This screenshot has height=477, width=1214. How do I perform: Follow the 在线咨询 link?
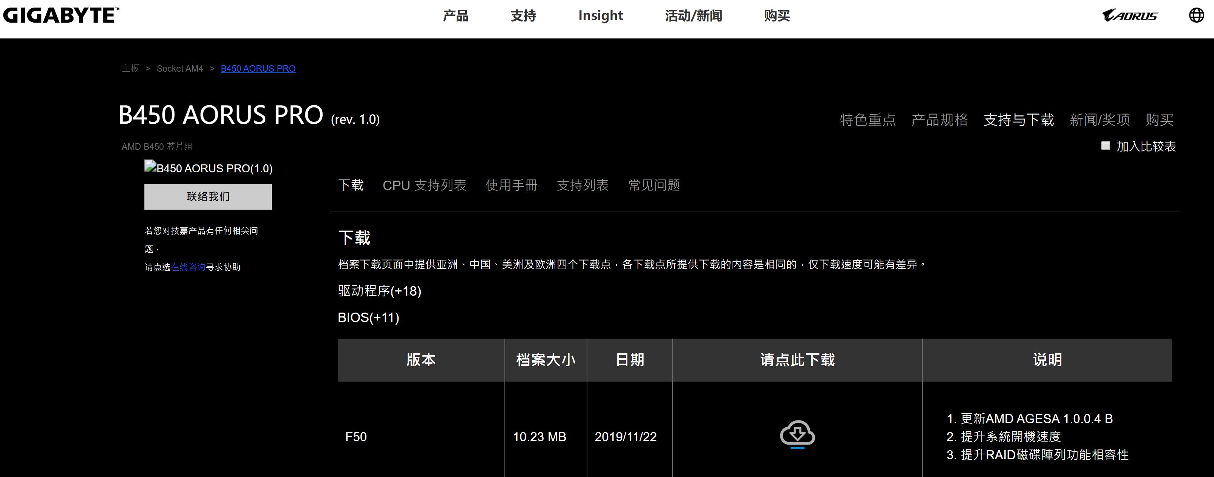[x=188, y=267]
